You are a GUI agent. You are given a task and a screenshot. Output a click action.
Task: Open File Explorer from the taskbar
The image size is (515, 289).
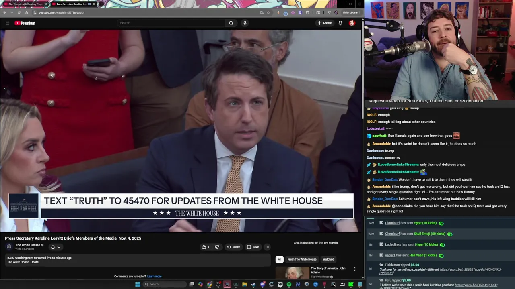(x=245, y=284)
